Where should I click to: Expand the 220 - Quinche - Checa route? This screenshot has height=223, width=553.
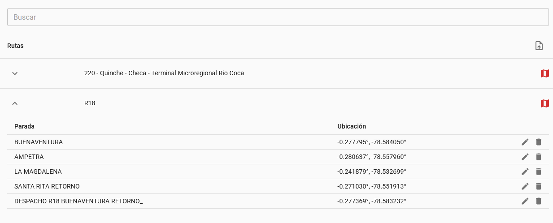(15, 73)
